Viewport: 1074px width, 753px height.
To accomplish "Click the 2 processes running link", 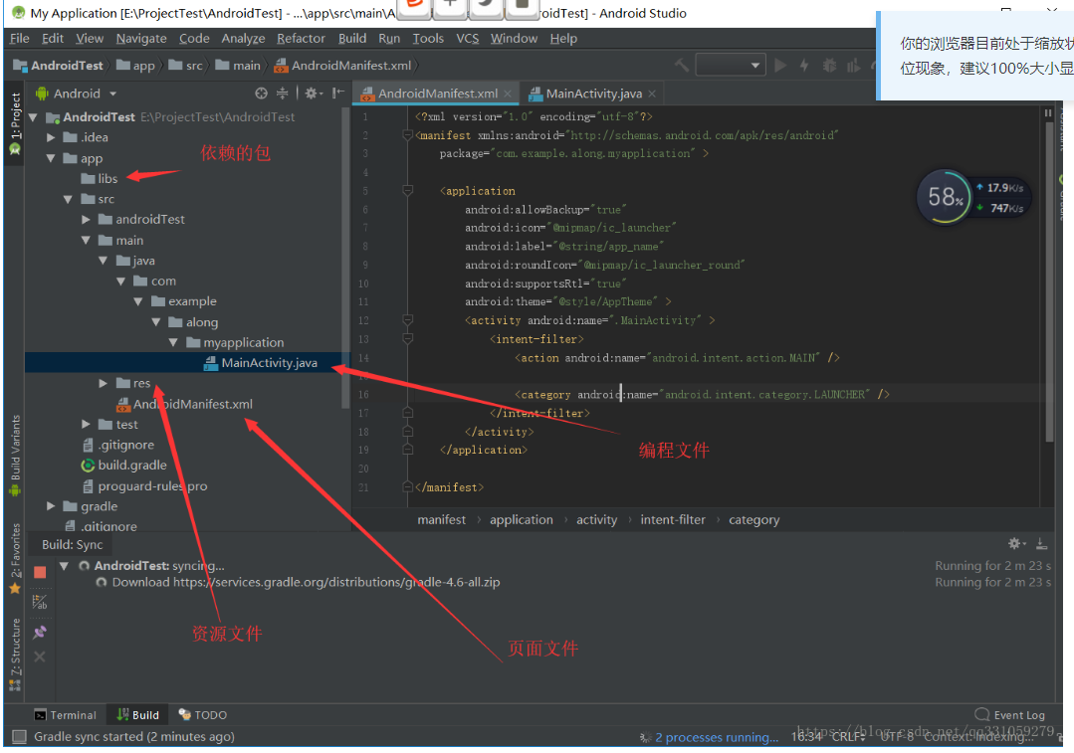I will tap(717, 737).
